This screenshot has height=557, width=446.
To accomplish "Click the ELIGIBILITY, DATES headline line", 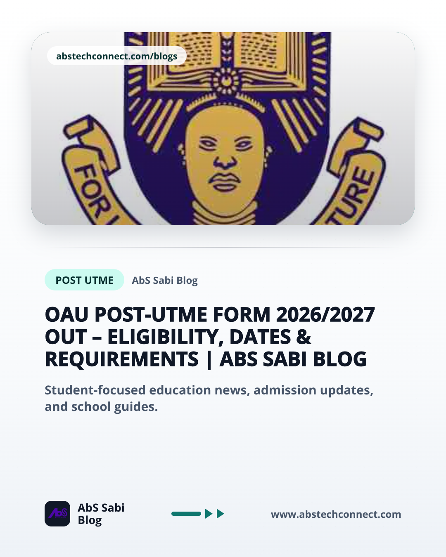I will click(x=178, y=337).
